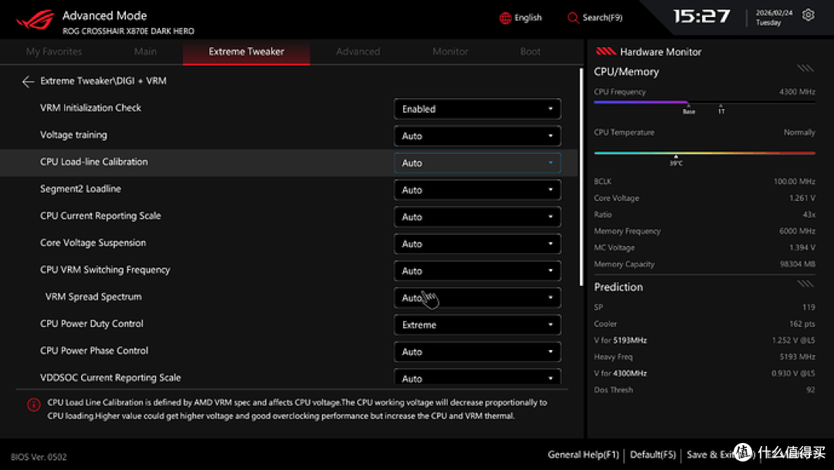Select VDDSOC Current Reporting Scale label
The height and width of the screenshot is (470, 834).
[110, 377]
